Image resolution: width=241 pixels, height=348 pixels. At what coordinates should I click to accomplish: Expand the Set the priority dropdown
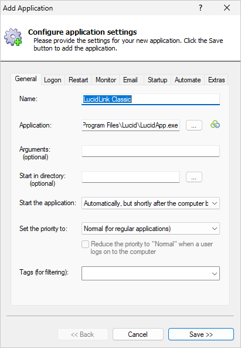coord(151,229)
